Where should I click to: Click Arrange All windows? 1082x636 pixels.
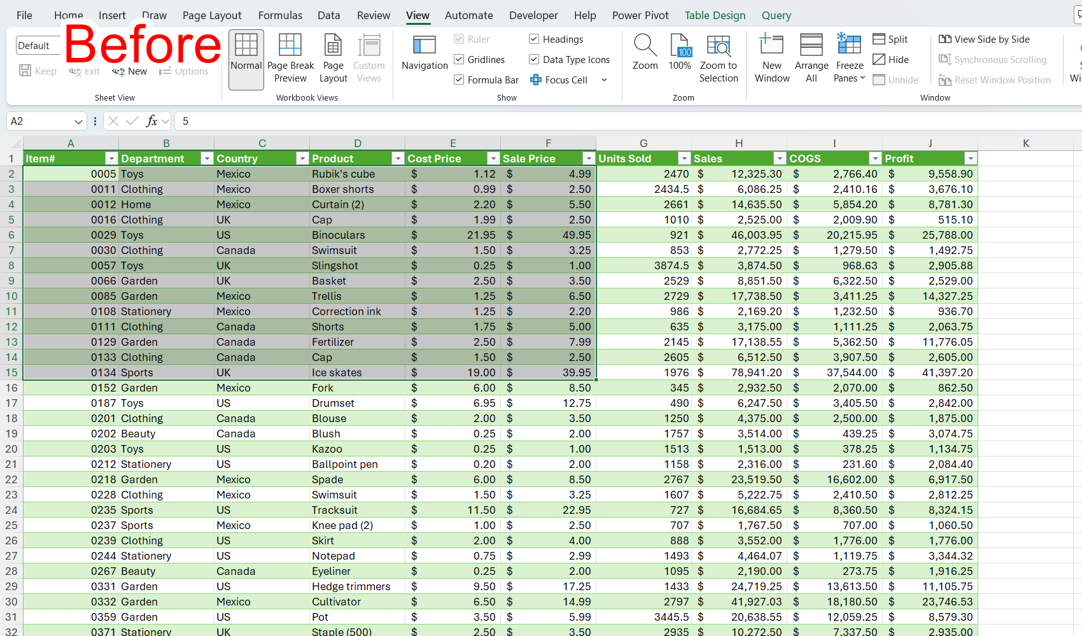(811, 59)
